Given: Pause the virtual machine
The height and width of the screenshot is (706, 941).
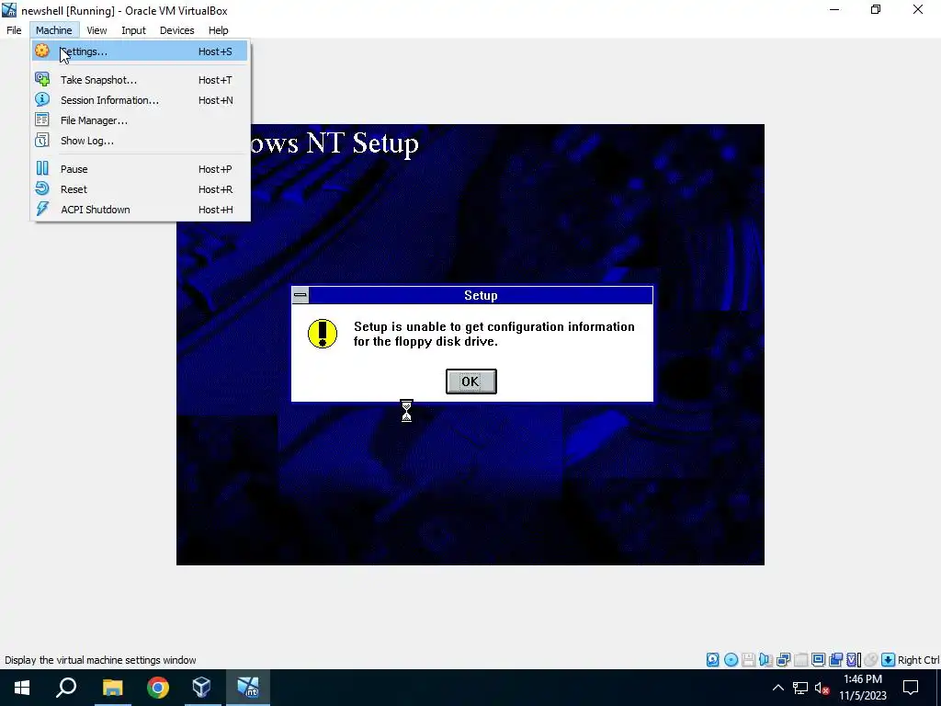Looking at the screenshot, I should (140, 169).
